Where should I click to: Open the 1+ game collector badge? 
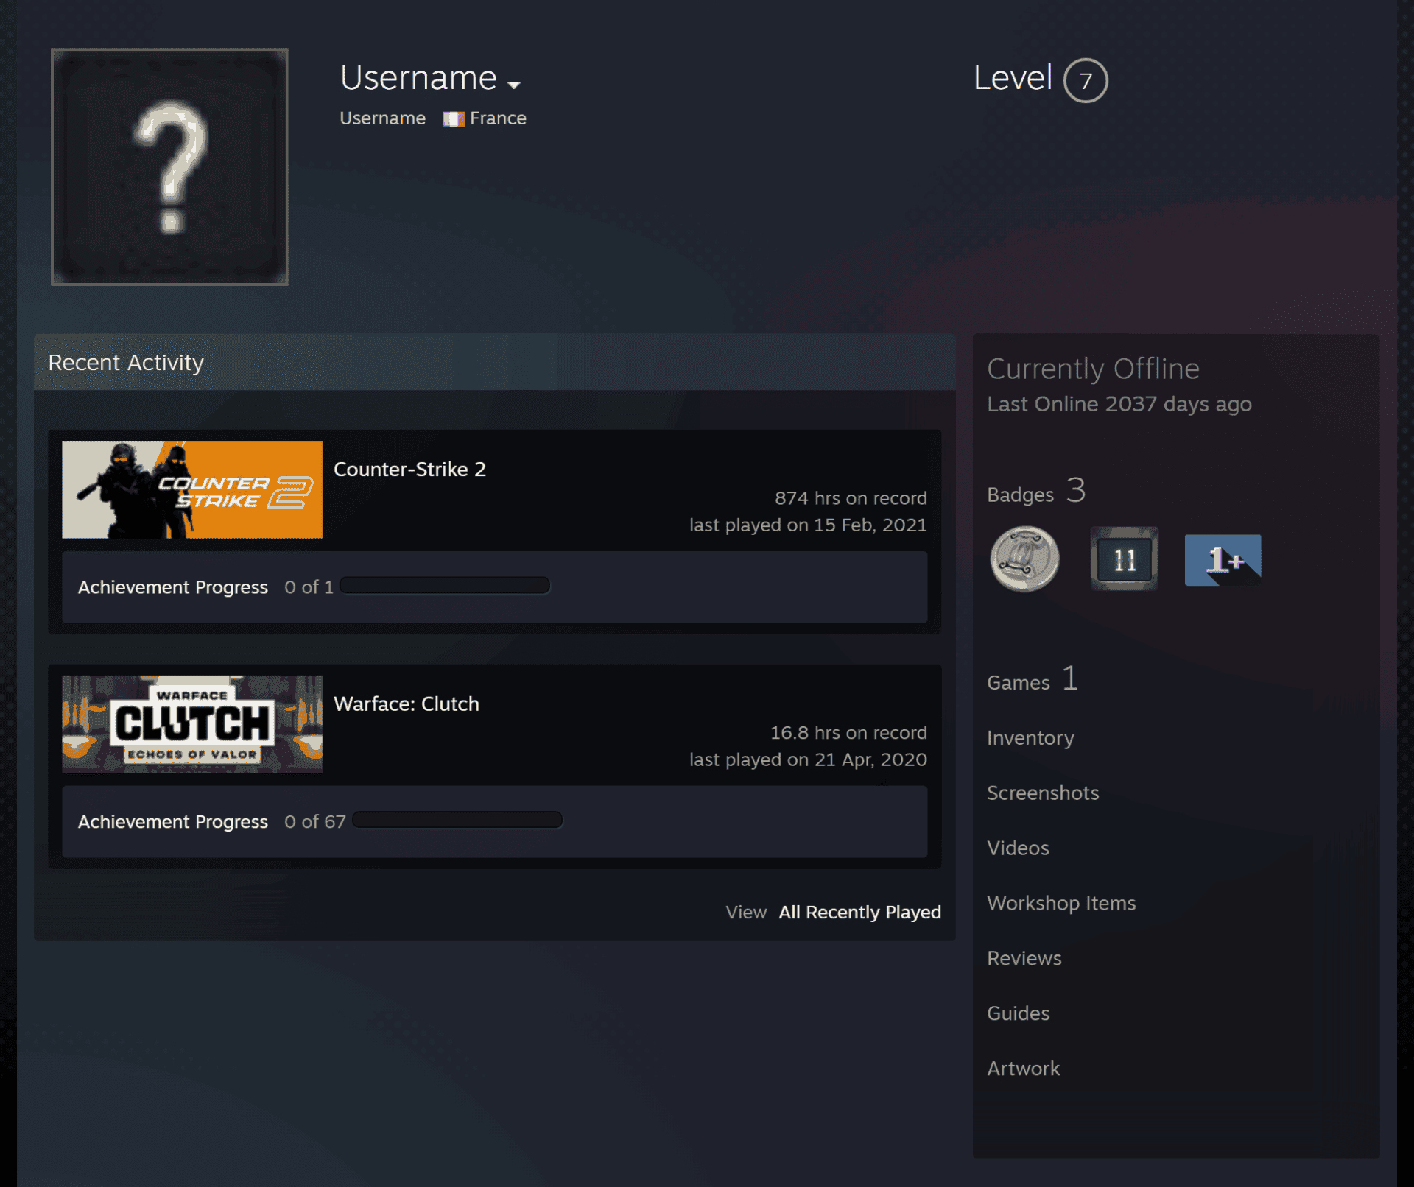point(1223,560)
